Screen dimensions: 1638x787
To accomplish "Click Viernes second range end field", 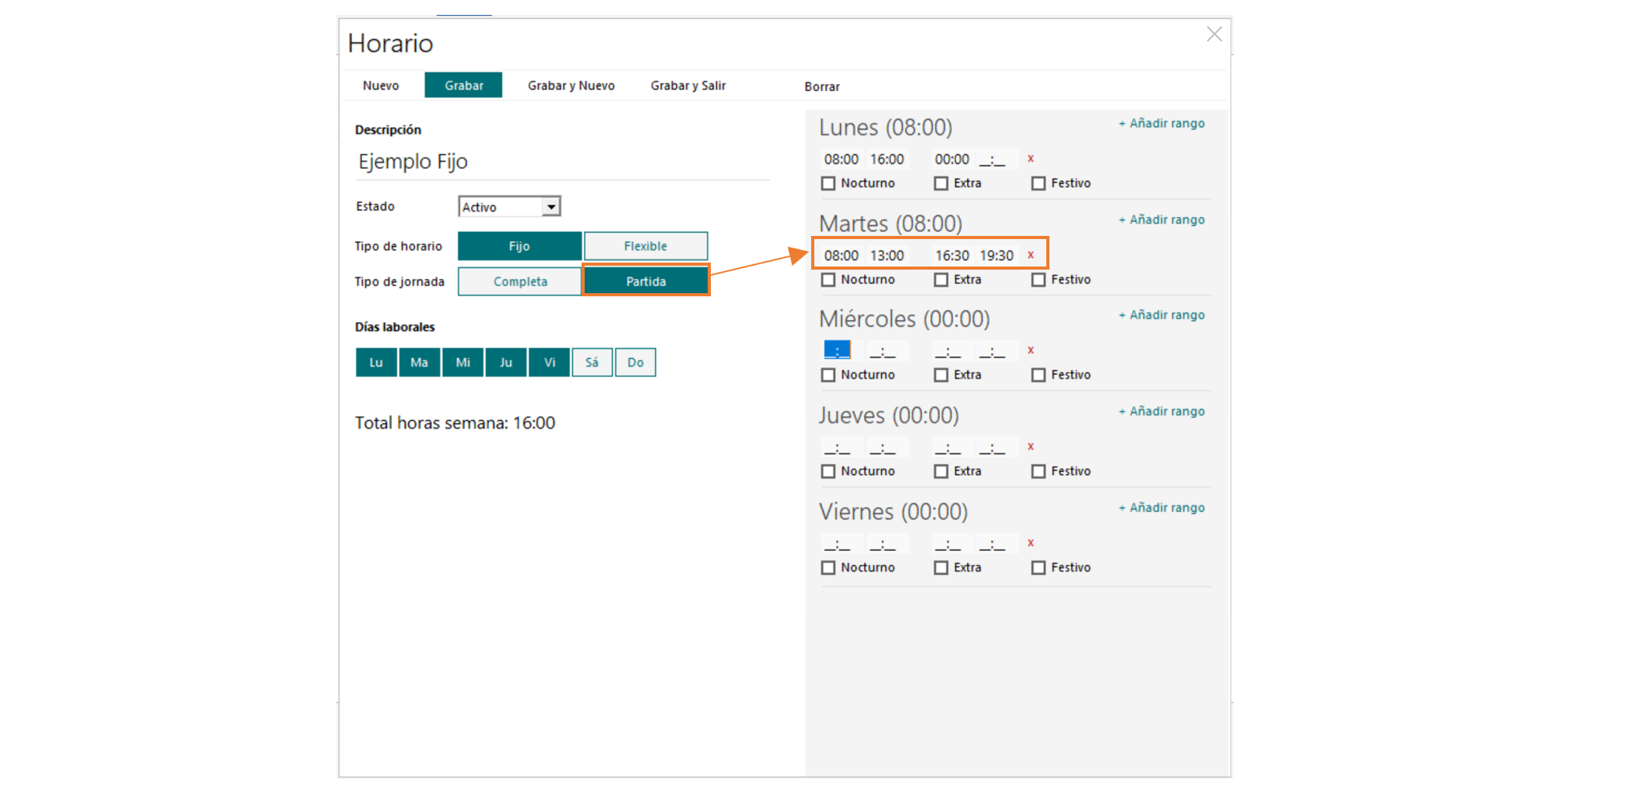I will (x=997, y=544).
